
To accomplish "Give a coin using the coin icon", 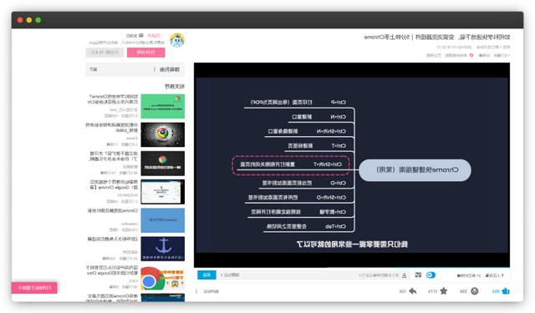I will point(475,290).
